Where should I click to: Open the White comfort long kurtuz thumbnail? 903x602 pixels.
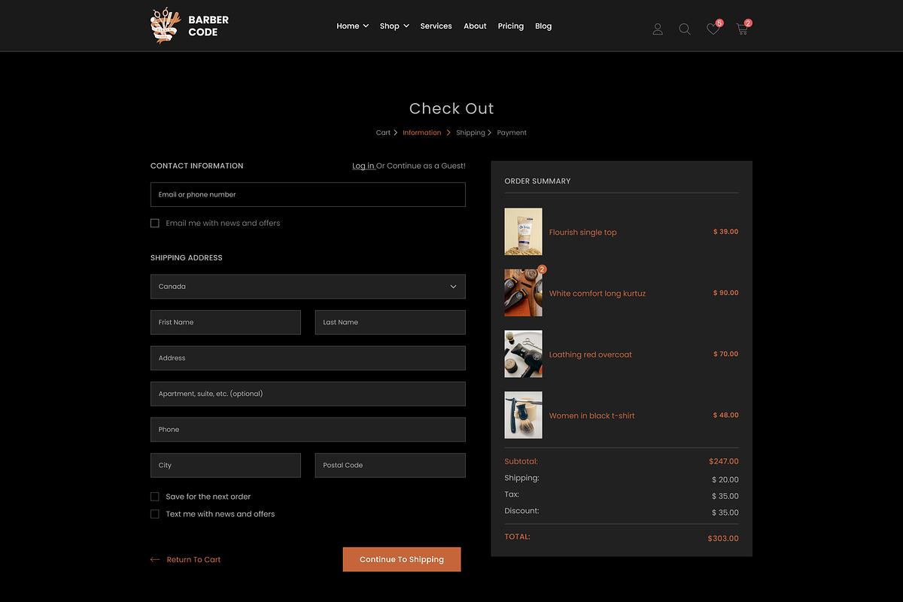pos(523,293)
